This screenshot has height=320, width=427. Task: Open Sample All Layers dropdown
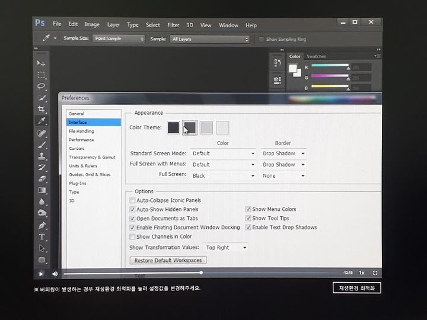(210, 39)
